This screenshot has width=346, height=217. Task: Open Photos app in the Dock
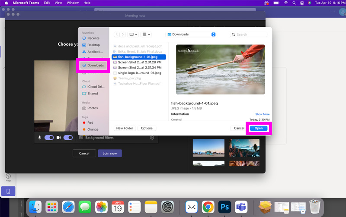click(101, 207)
